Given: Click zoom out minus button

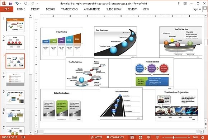Looking at the screenshot, I should pos(163,137).
